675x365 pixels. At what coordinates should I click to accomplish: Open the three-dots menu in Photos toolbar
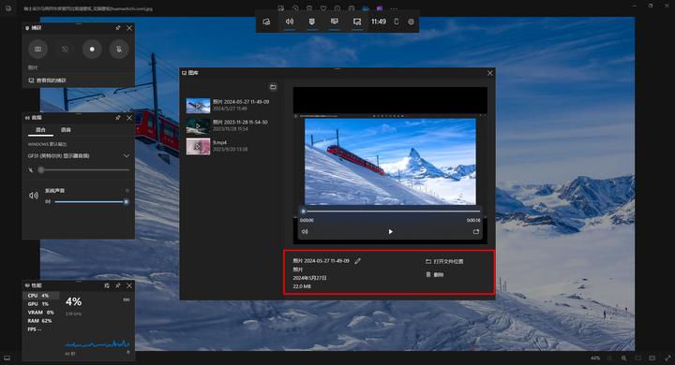coord(394,8)
